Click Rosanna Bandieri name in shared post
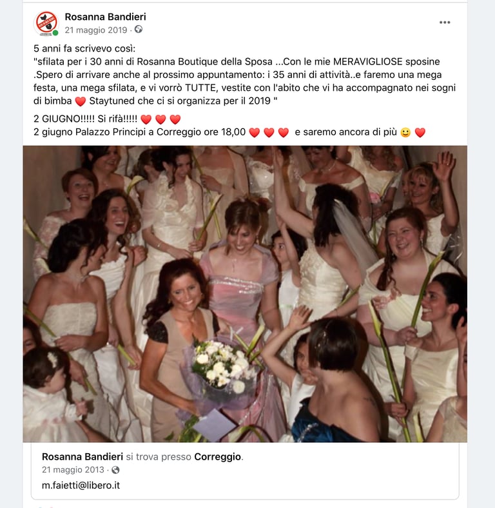 pyautogui.click(x=82, y=457)
